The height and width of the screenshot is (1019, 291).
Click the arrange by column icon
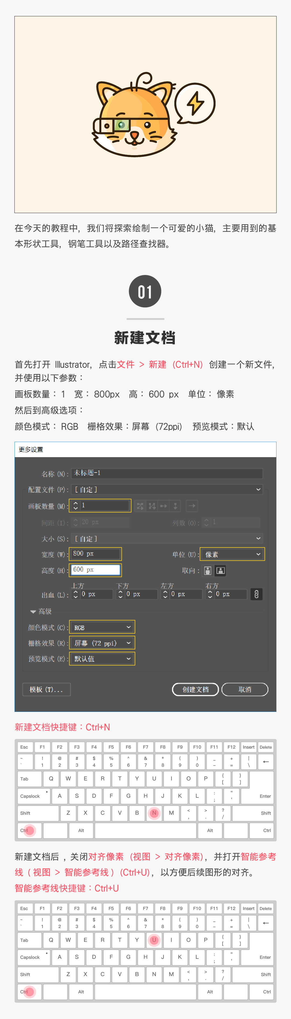pos(175,505)
